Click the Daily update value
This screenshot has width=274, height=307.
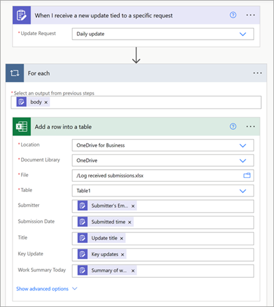[x=90, y=34]
